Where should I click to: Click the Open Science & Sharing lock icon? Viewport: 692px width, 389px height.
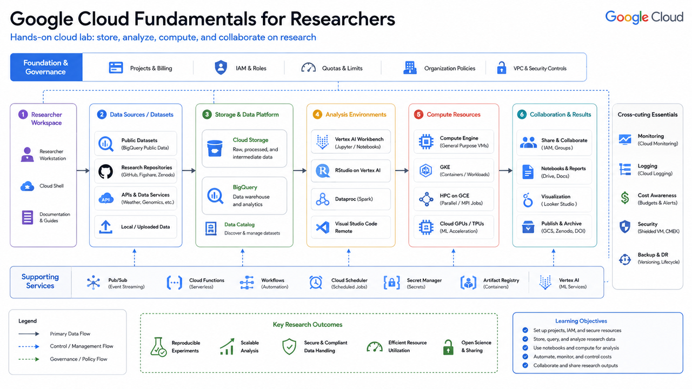(448, 347)
